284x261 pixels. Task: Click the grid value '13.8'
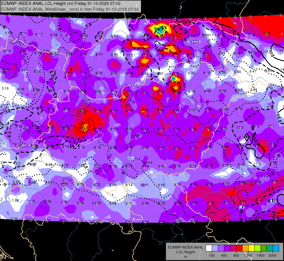click(251, 34)
